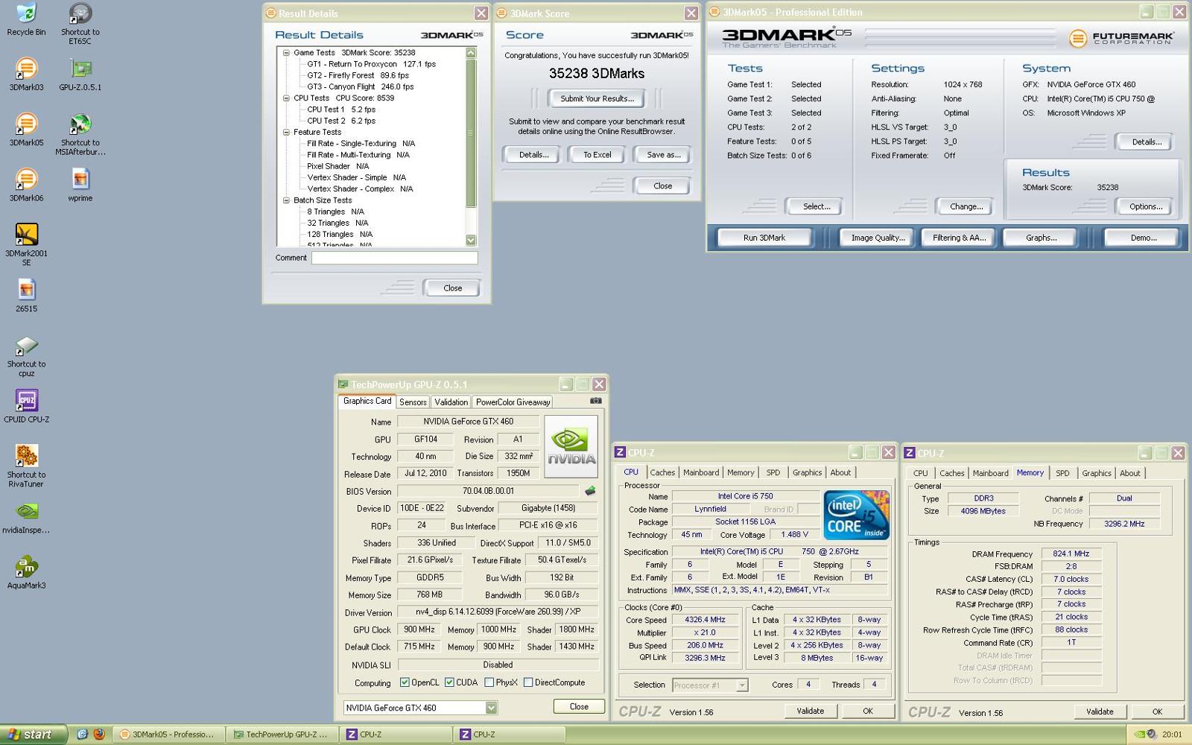Image resolution: width=1192 pixels, height=745 pixels.
Task: Click the Firefox quick launch icon in taskbar
Action: [x=99, y=734]
